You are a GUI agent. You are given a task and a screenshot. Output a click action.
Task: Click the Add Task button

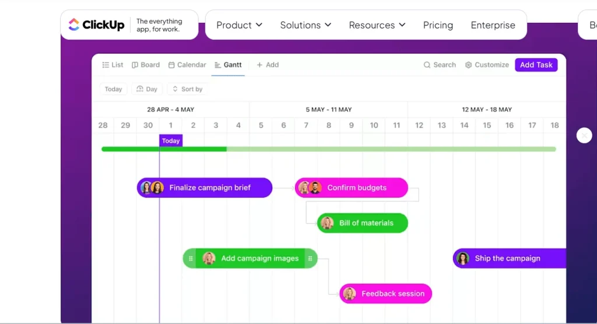(536, 65)
